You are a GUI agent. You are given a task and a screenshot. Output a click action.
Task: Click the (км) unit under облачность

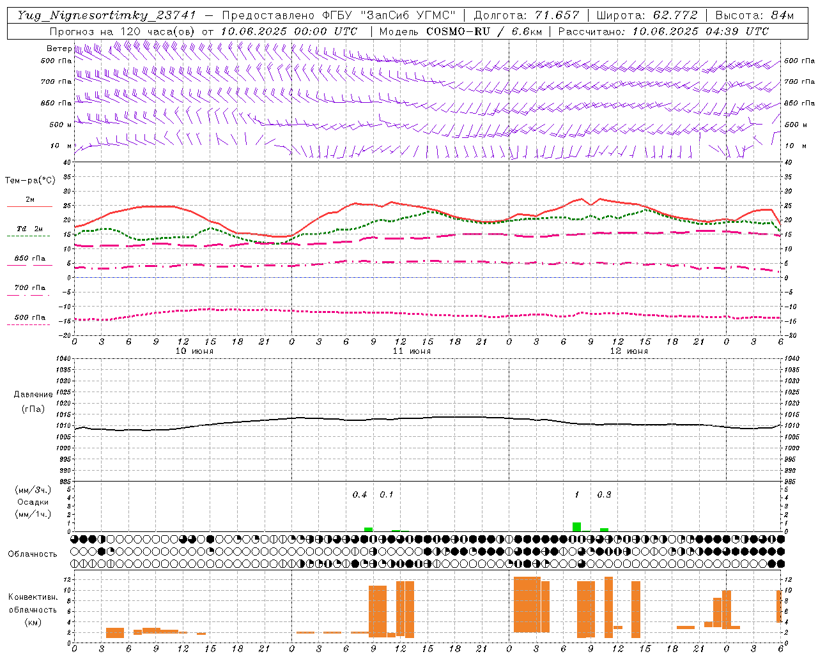[x=33, y=622]
